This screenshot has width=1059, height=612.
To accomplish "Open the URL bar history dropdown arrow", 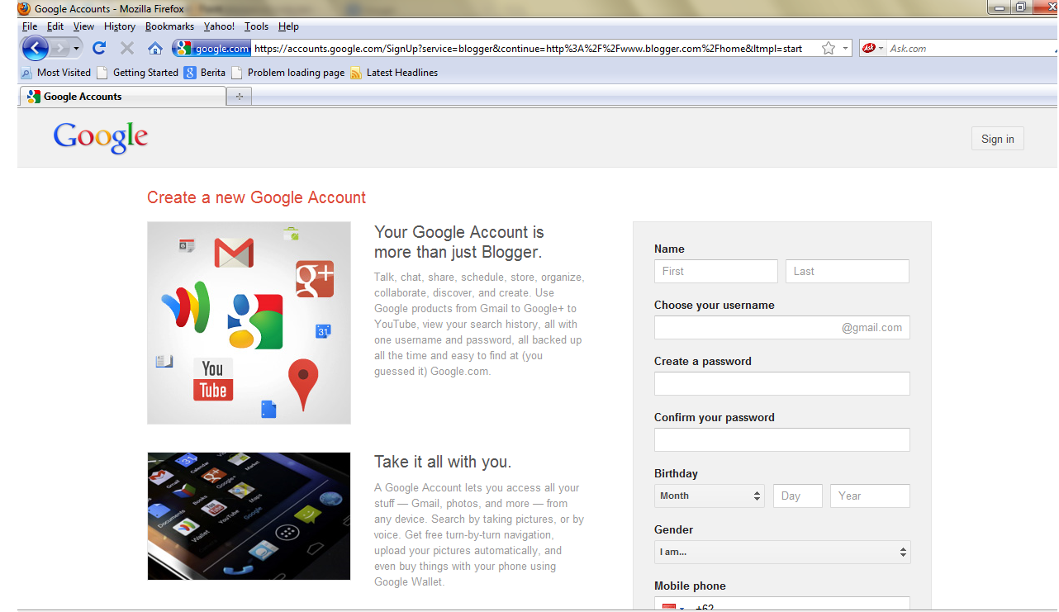I will pyautogui.click(x=845, y=49).
